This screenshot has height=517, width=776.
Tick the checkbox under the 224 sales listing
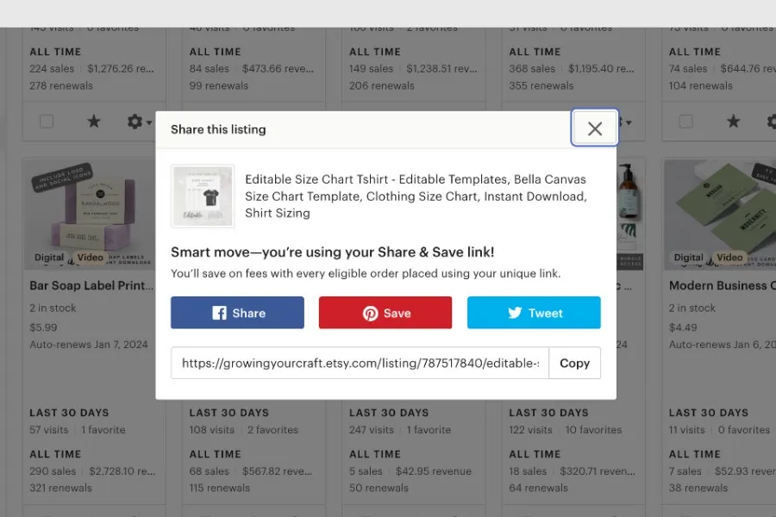click(47, 121)
